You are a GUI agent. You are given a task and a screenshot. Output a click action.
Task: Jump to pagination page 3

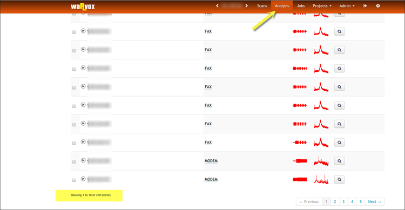[343, 202]
